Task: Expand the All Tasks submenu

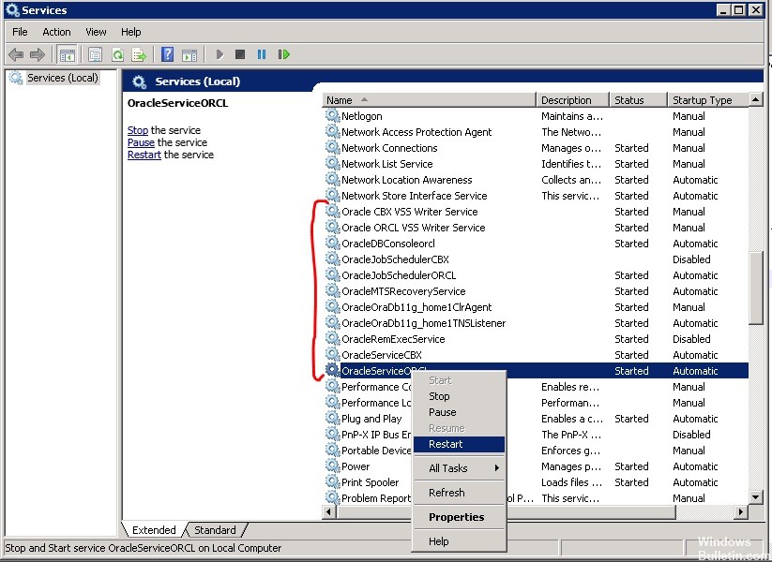Action: [450, 467]
